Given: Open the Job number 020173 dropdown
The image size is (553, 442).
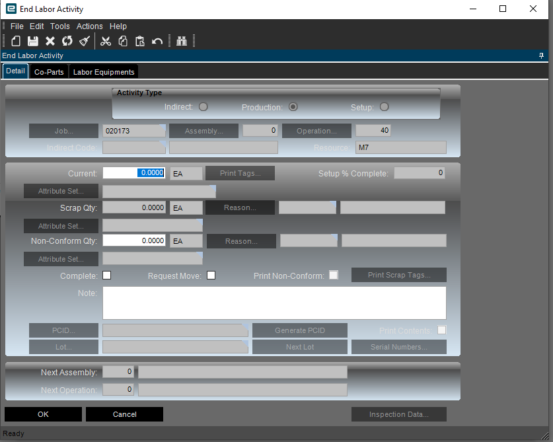Looking at the screenshot, I should pyautogui.click(x=163, y=127).
